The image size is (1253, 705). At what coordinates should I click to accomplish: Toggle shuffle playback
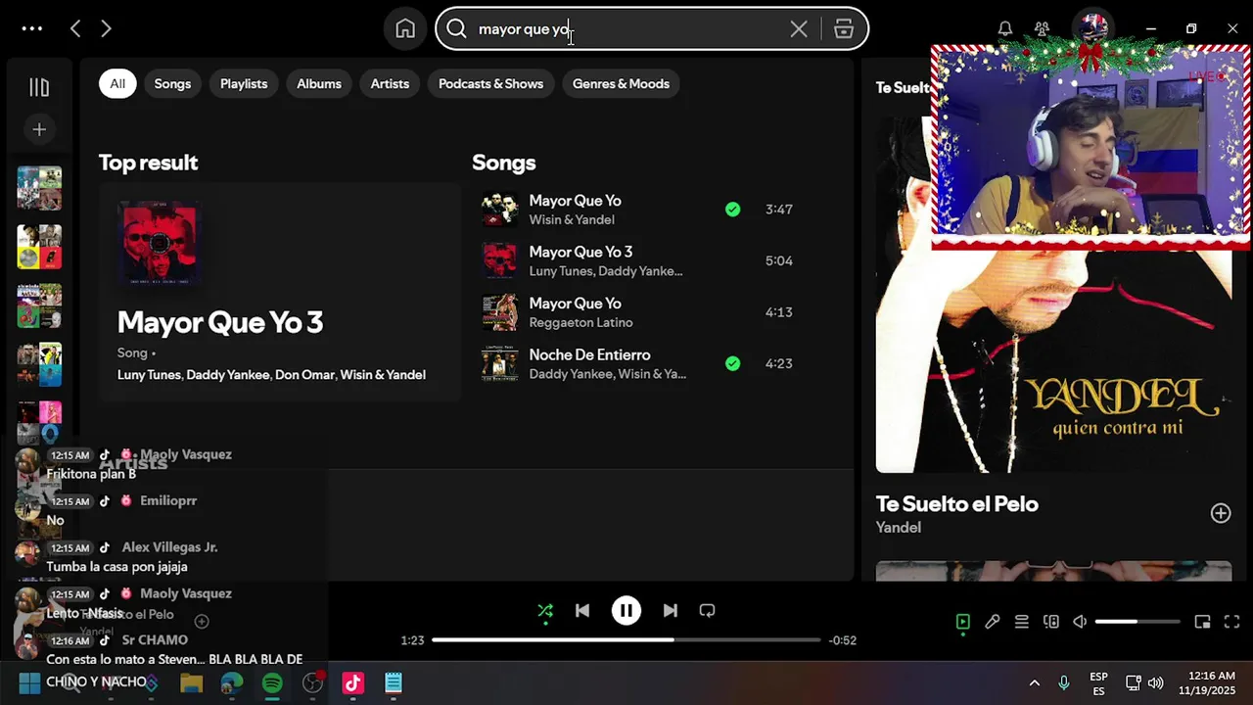click(545, 611)
